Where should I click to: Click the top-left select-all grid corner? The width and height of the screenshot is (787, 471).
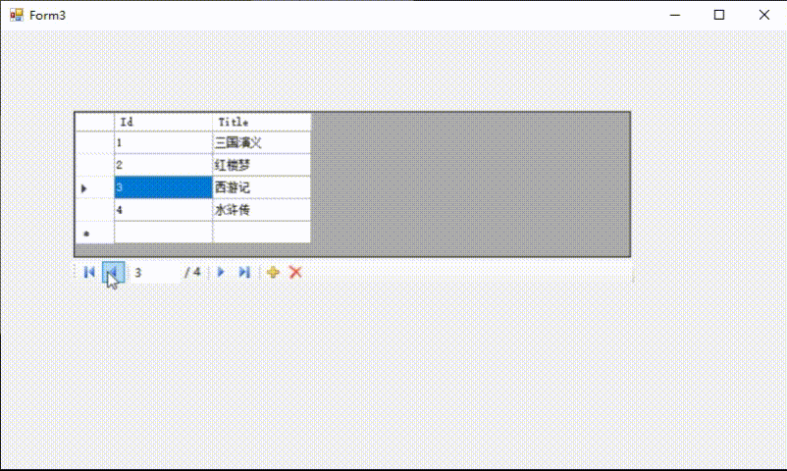95,122
